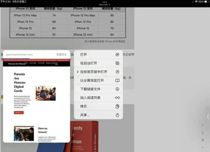
Task: Tap the phone-shaped icon in right toolbar
Action: (203, 133)
